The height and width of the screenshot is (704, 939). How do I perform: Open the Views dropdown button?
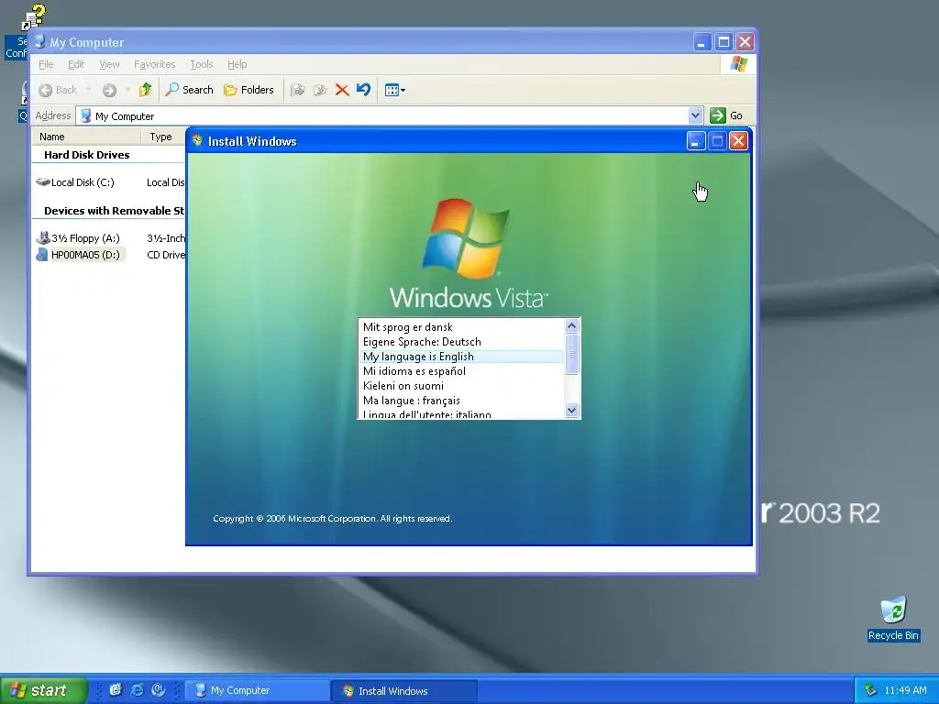pyautogui.click(x=394, y=91)
